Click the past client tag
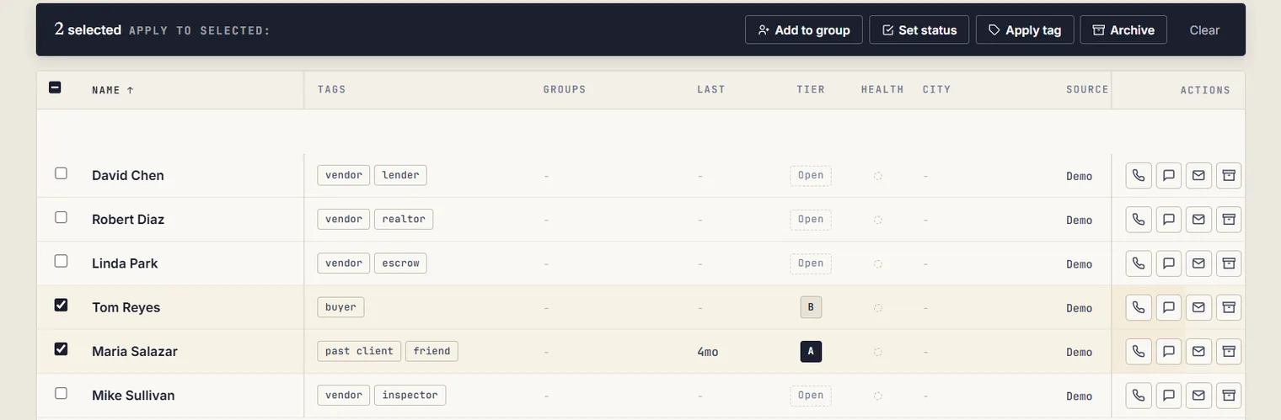1281x420 pixels. [x=359, y=351]
